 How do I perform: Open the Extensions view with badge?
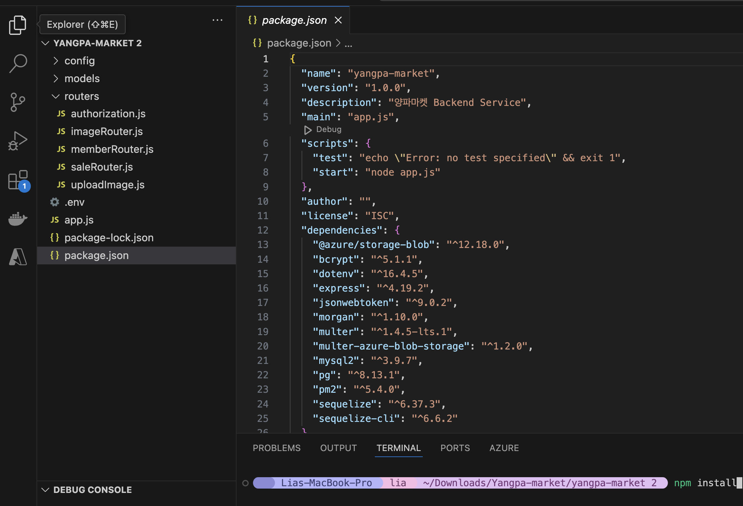tap(18, 180)
